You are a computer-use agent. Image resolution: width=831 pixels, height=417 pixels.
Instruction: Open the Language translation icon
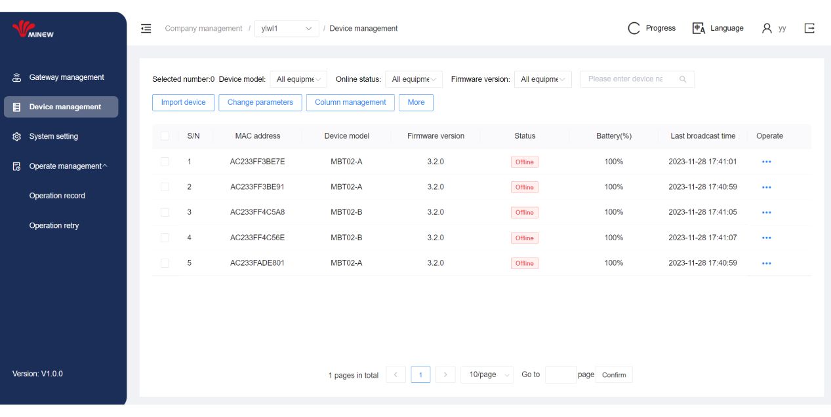point(699,28)
